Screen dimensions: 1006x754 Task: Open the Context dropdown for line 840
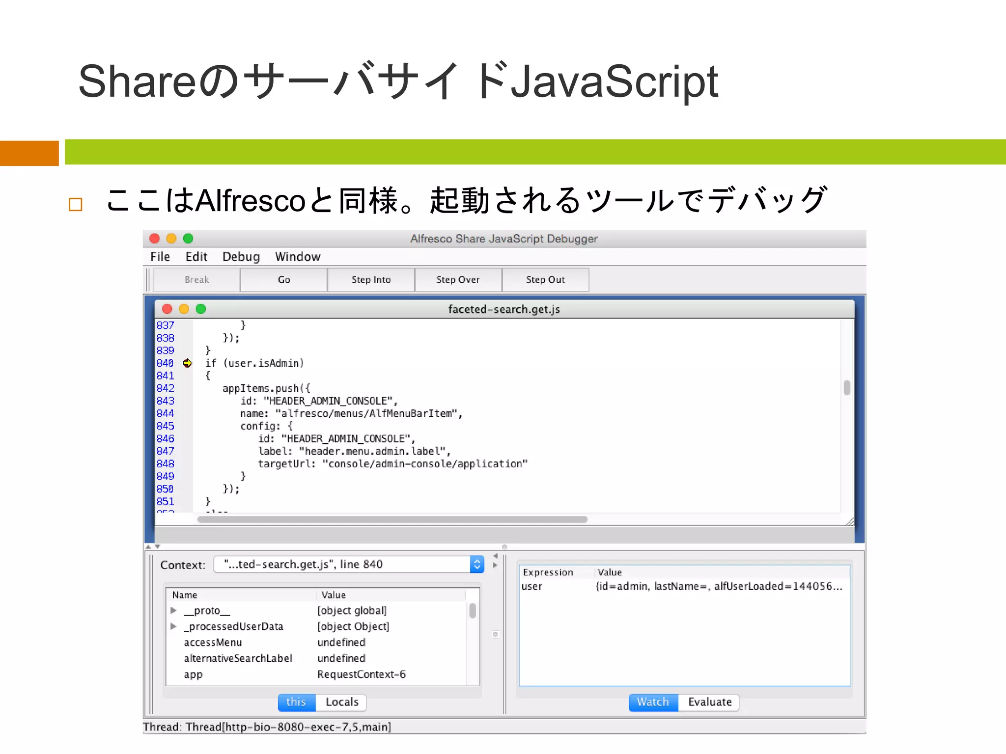[349, 565]
